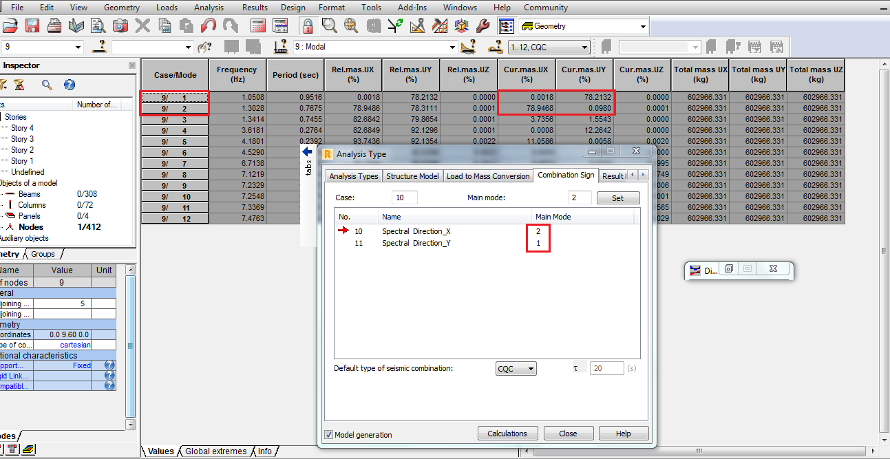Open the Analysis menu
The width and height of the screenshot is (890, 459).
pyautogui.click(x=209, y=7)
